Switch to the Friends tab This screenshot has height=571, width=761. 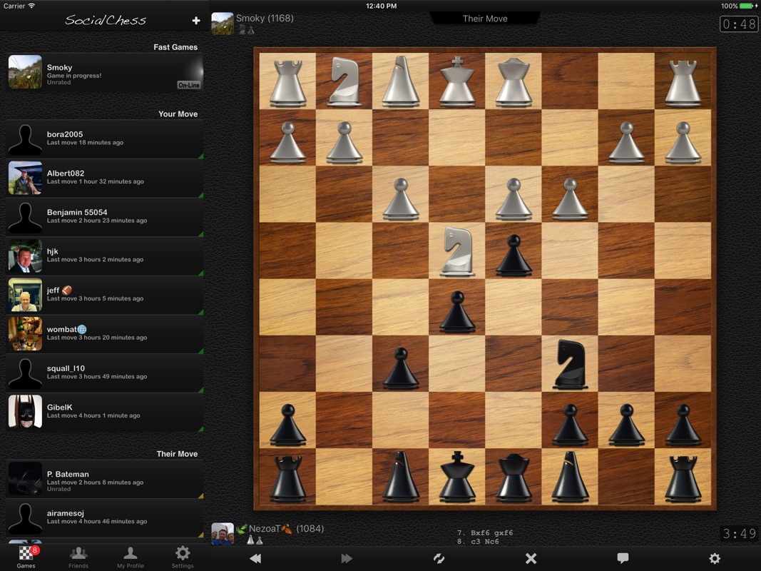point(78,557)
